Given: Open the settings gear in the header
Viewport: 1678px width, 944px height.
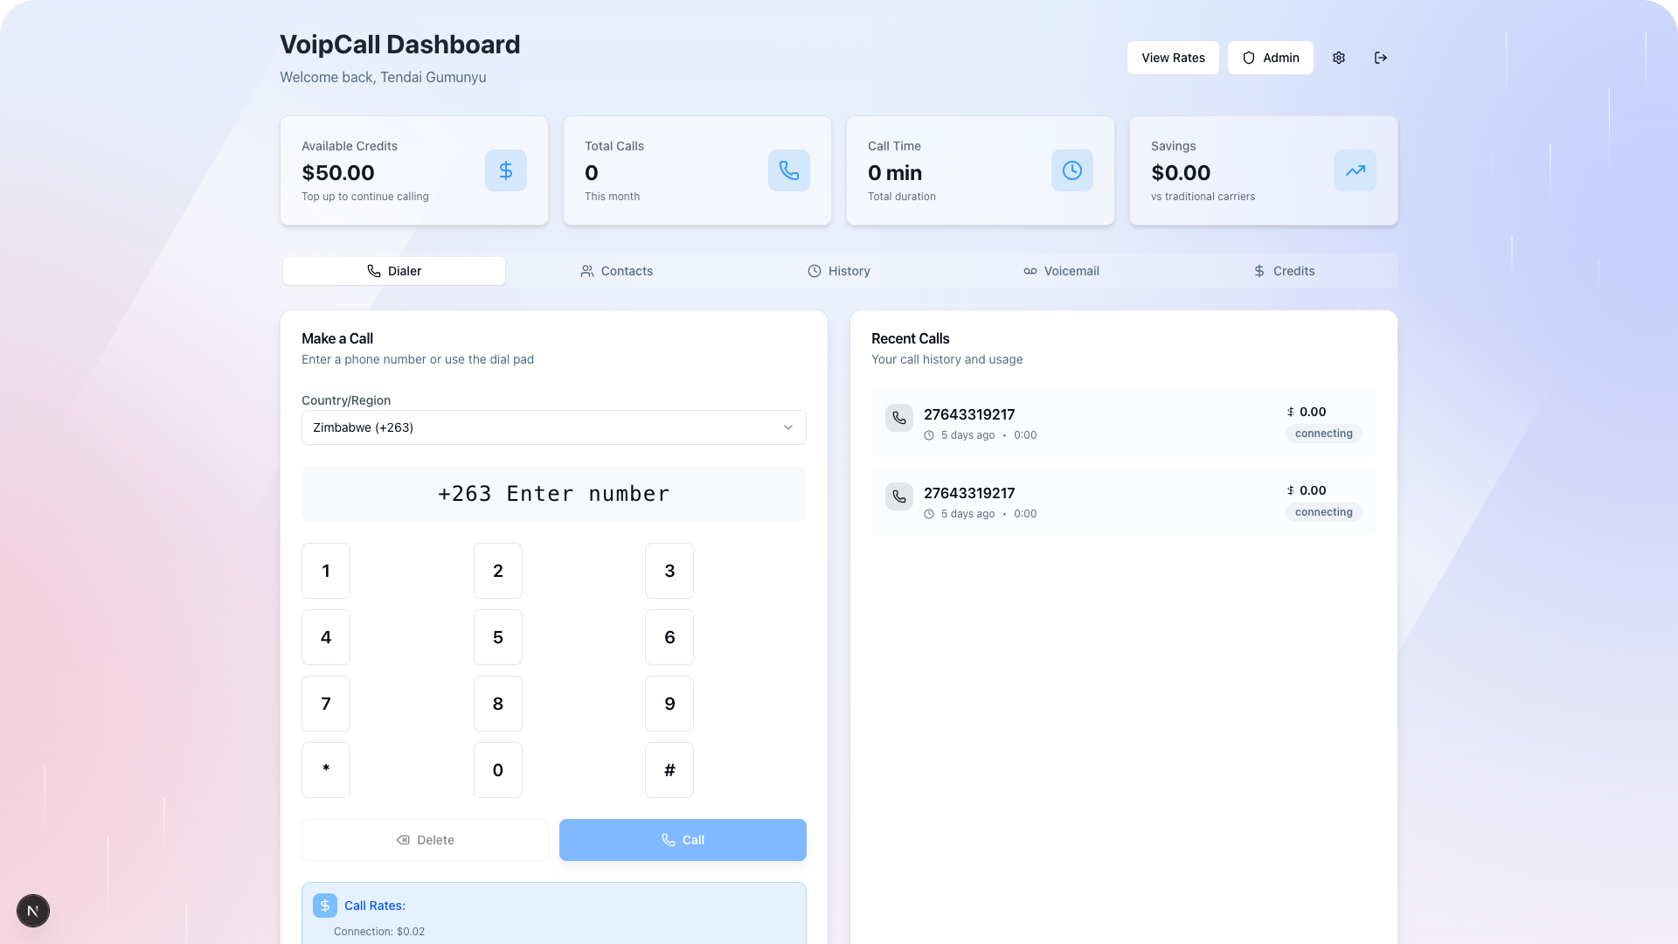Looking at the screenshot, I should [1338, 57].
